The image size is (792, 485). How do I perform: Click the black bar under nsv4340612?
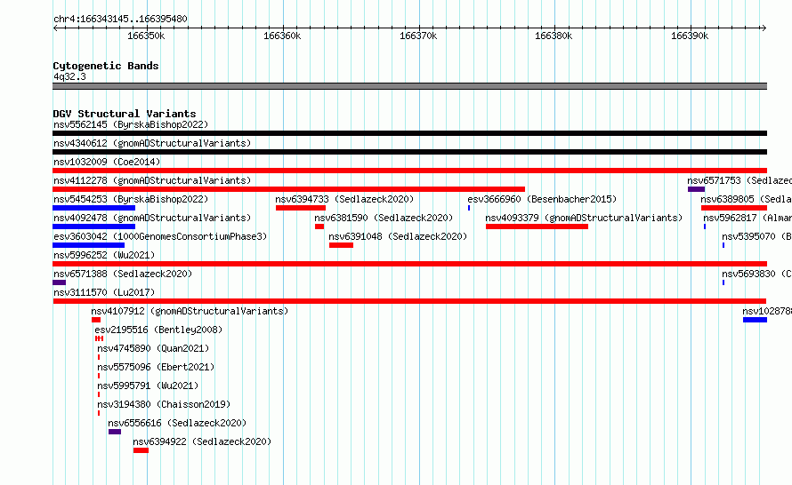point(409,152)
